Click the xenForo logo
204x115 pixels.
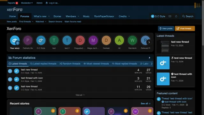coord(15,10)
